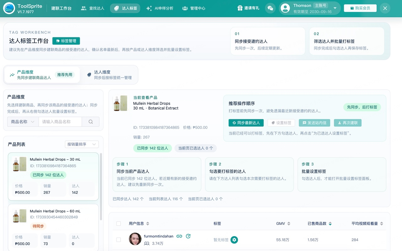Open the 管理中心 menu
Screen dimensions: 402x251
pyautogui.click(x=193, y=8)
